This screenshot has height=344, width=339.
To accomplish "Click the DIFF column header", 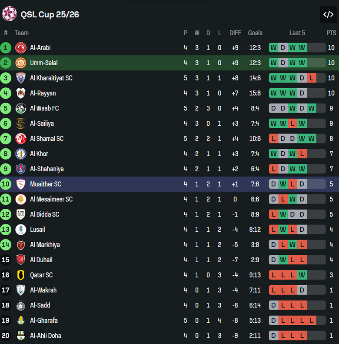I will point(235,33).
